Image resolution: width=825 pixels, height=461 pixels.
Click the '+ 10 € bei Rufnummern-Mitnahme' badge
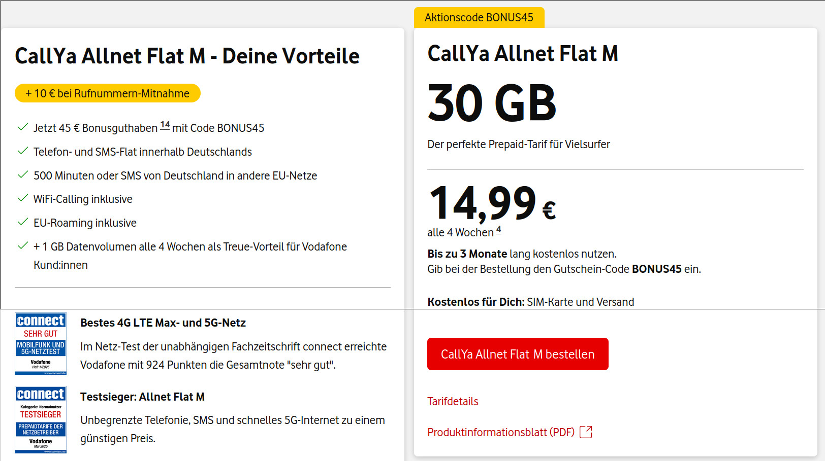(x=108, y=93)
